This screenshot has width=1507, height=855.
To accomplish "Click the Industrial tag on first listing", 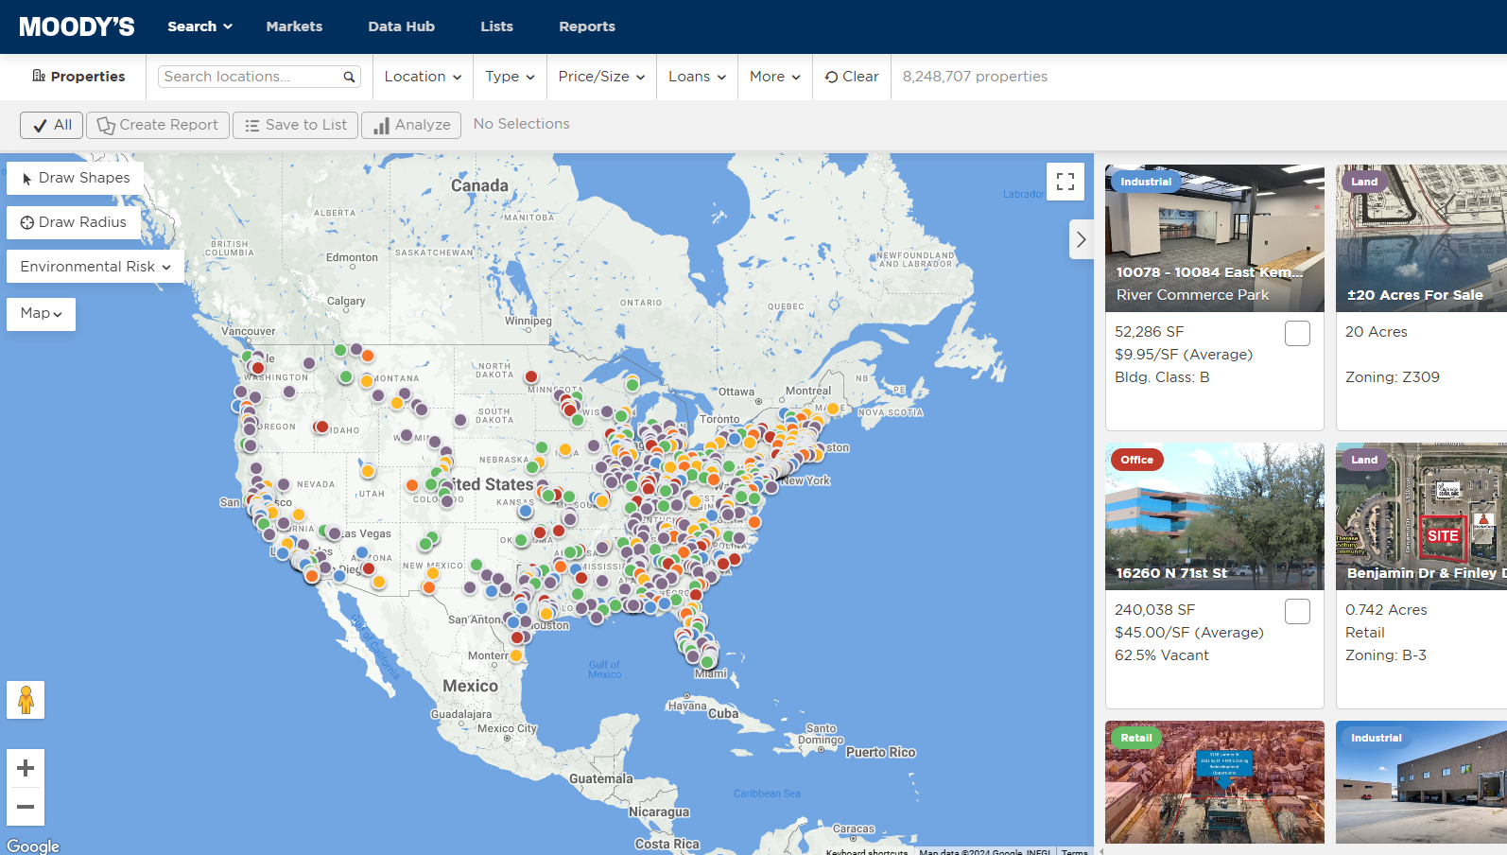I will (x=1146, y=182).
